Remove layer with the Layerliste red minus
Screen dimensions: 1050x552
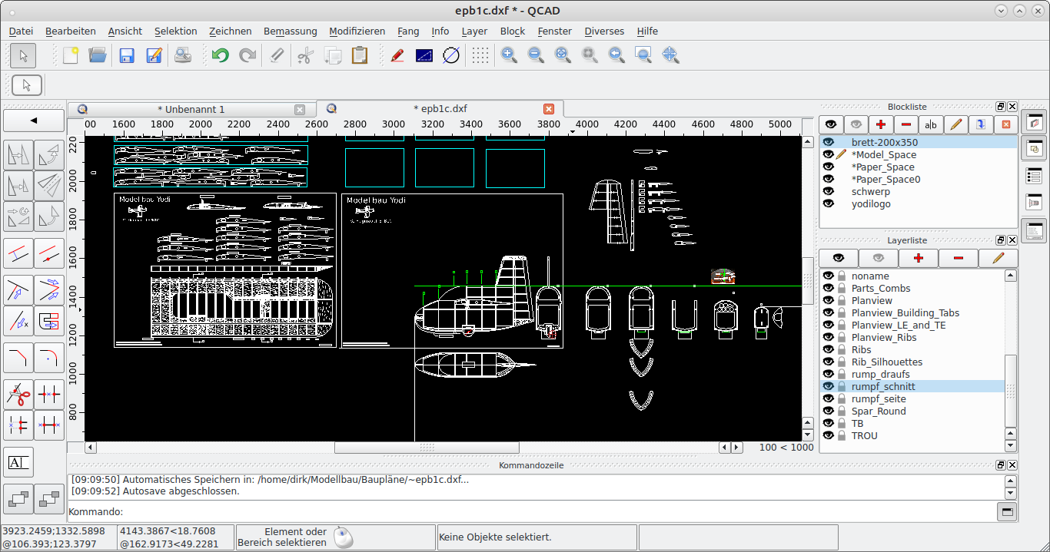click(x=959, y=258)
